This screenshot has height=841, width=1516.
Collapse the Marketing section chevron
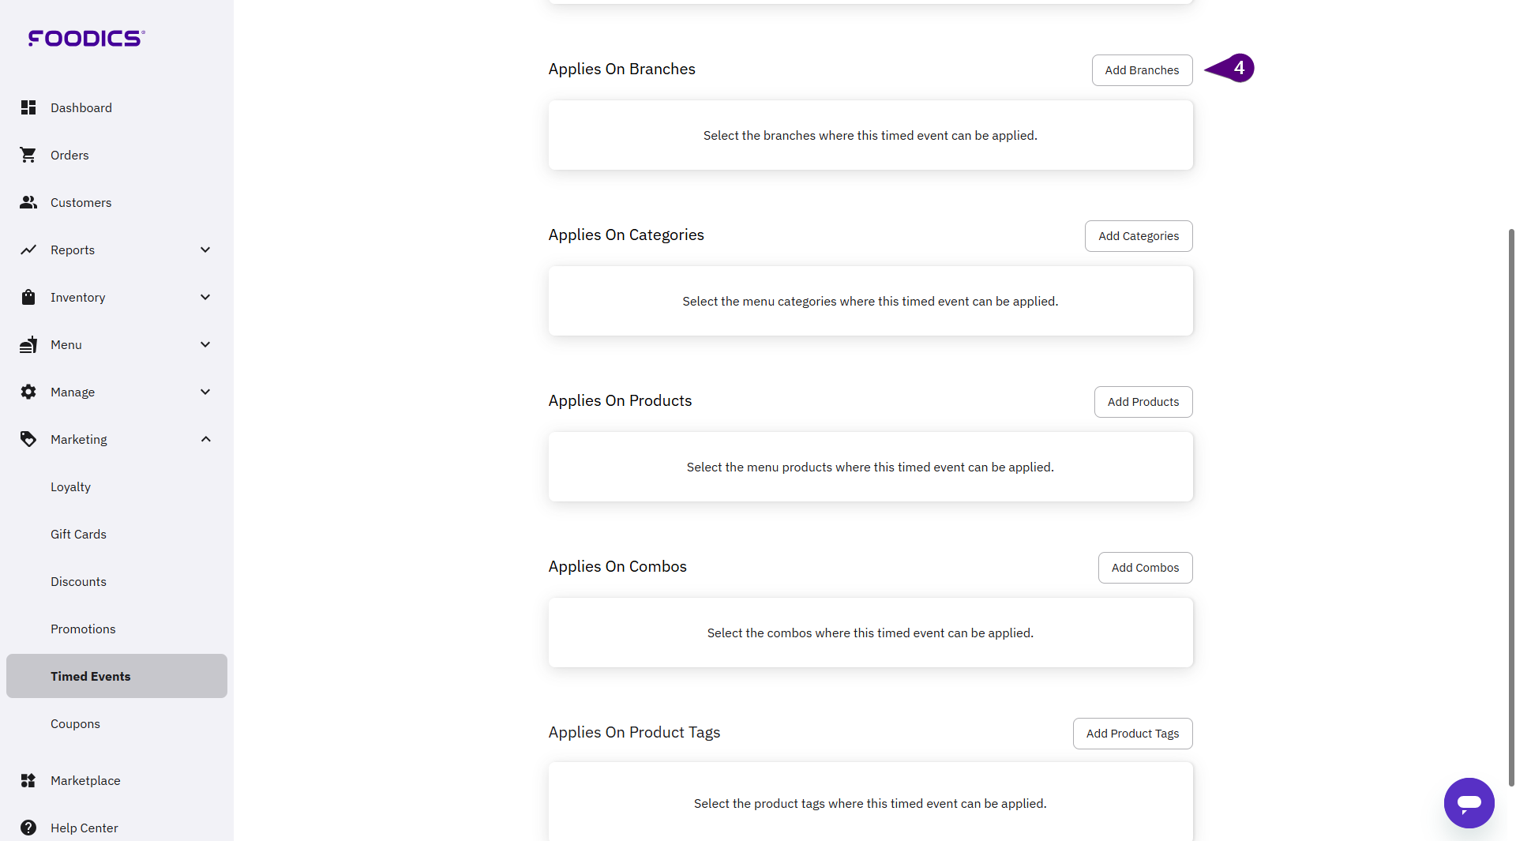tap(205, 439)
